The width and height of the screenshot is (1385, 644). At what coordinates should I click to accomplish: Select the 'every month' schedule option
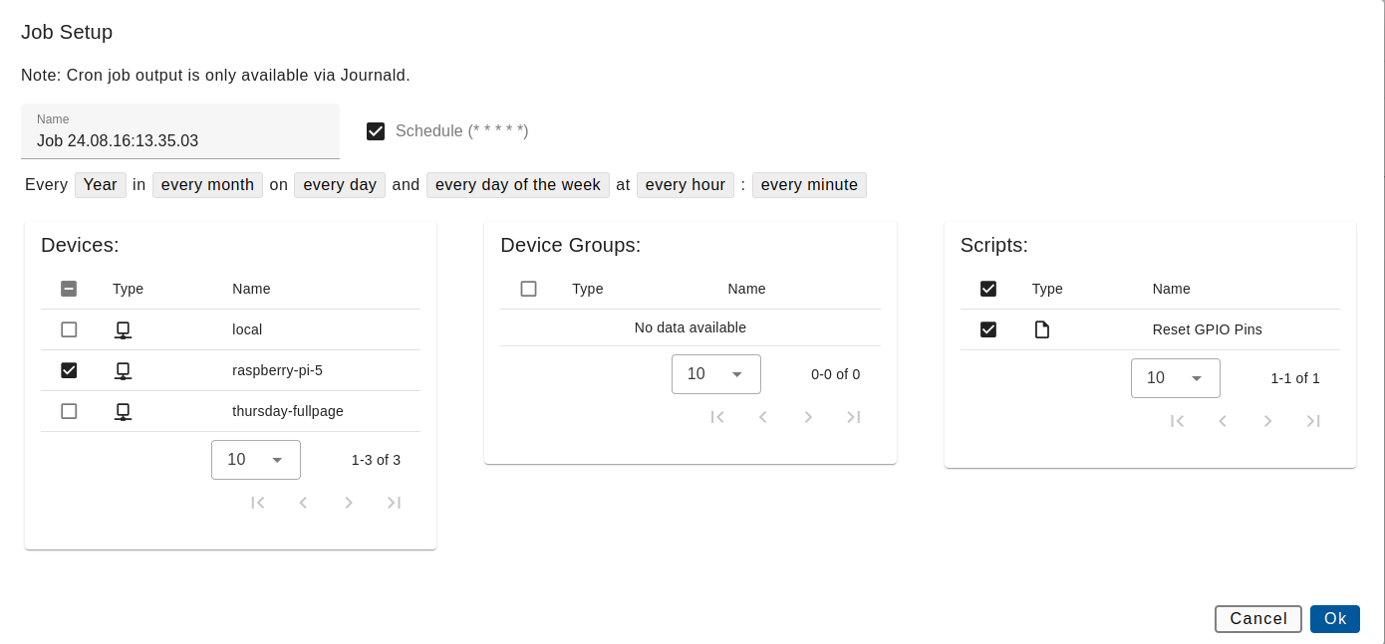coord(207,184)
